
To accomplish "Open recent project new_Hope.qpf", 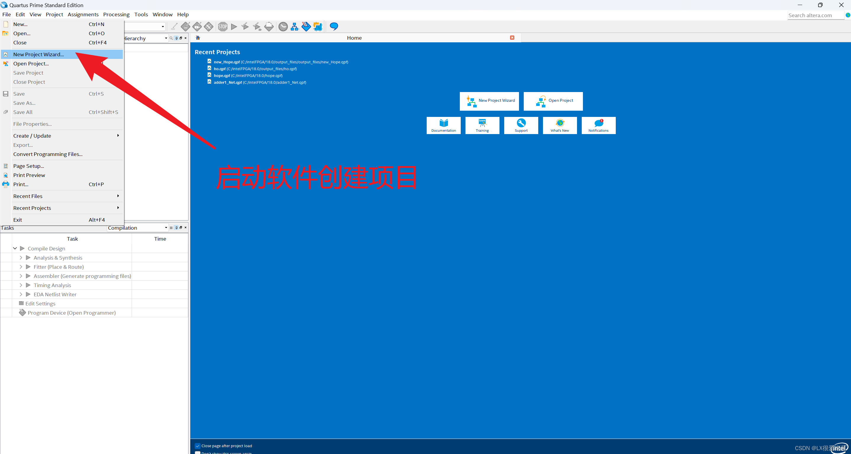I will (x=281, y=62).
